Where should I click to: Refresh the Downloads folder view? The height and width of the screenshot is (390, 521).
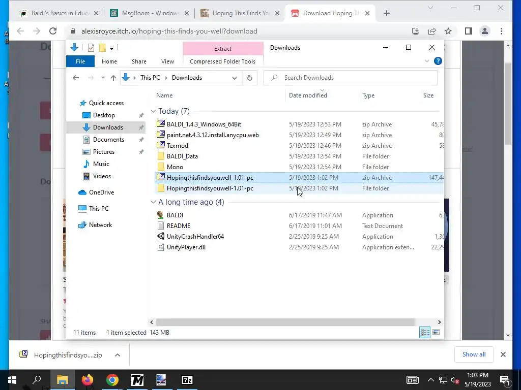(250, 78)
